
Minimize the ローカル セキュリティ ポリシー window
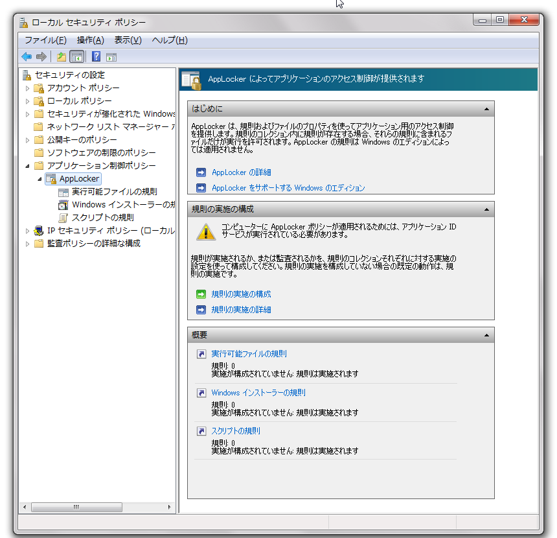(x=483, y=19)
